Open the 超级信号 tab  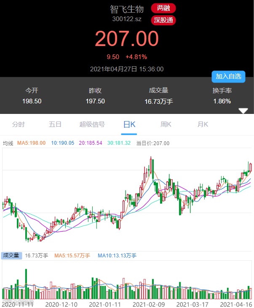92,124
